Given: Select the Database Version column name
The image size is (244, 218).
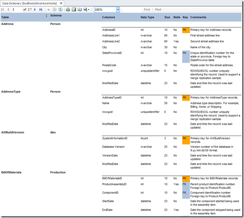Looking at the screenshot, I should click(x=113, y=147).
